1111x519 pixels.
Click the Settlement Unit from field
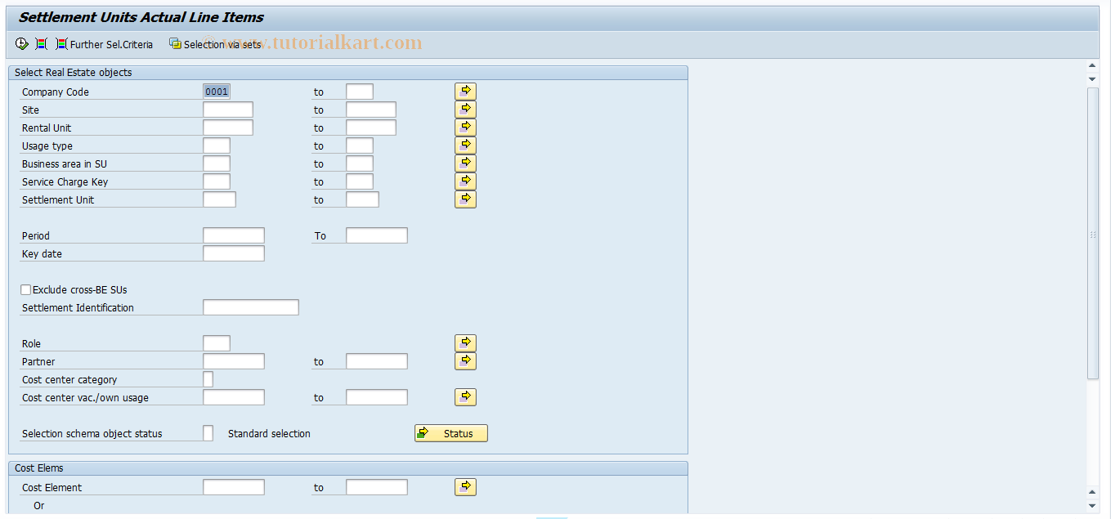pos(219,199)
